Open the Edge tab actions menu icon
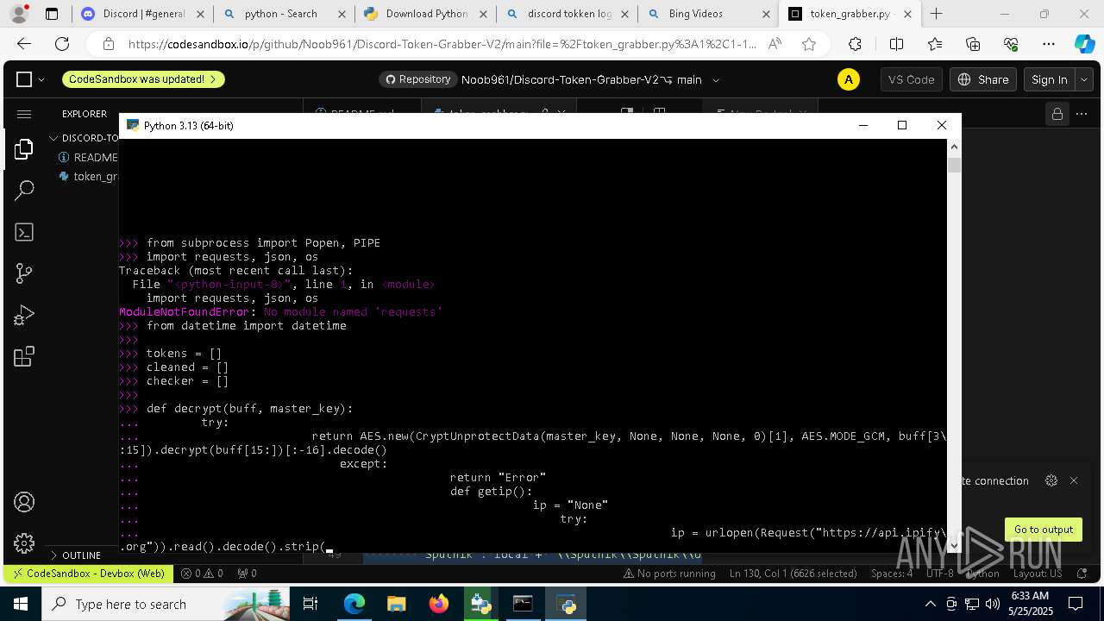The width and height of the screenshot is (1104, 621). (x=52, y=14)
